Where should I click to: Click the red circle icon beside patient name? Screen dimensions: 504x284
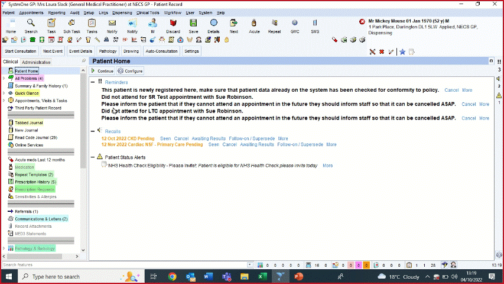click(x=362, y=21)
